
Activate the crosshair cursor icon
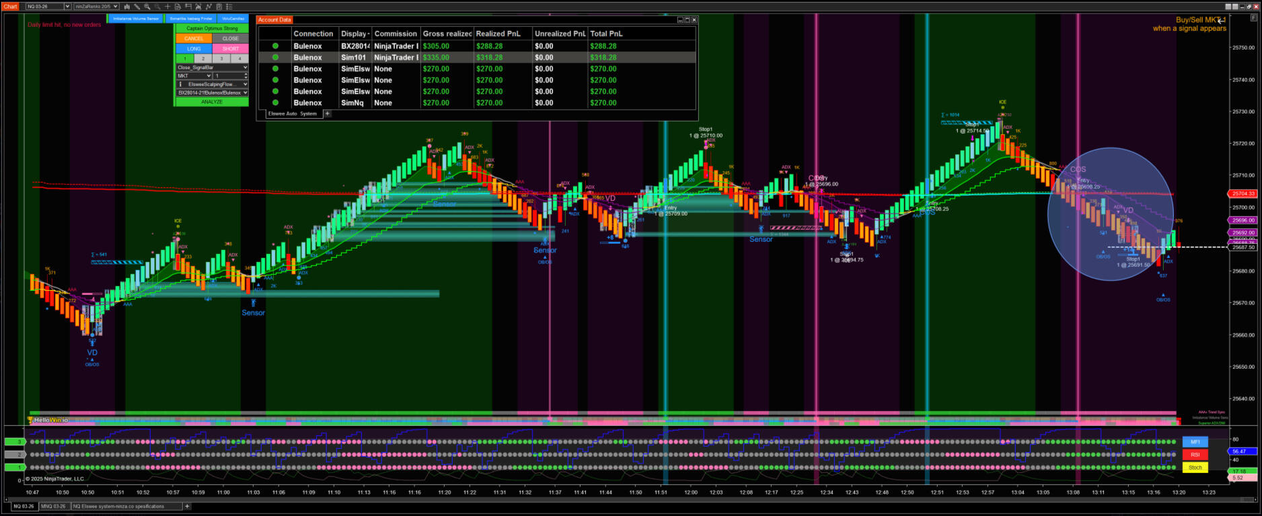coord(168,7)
